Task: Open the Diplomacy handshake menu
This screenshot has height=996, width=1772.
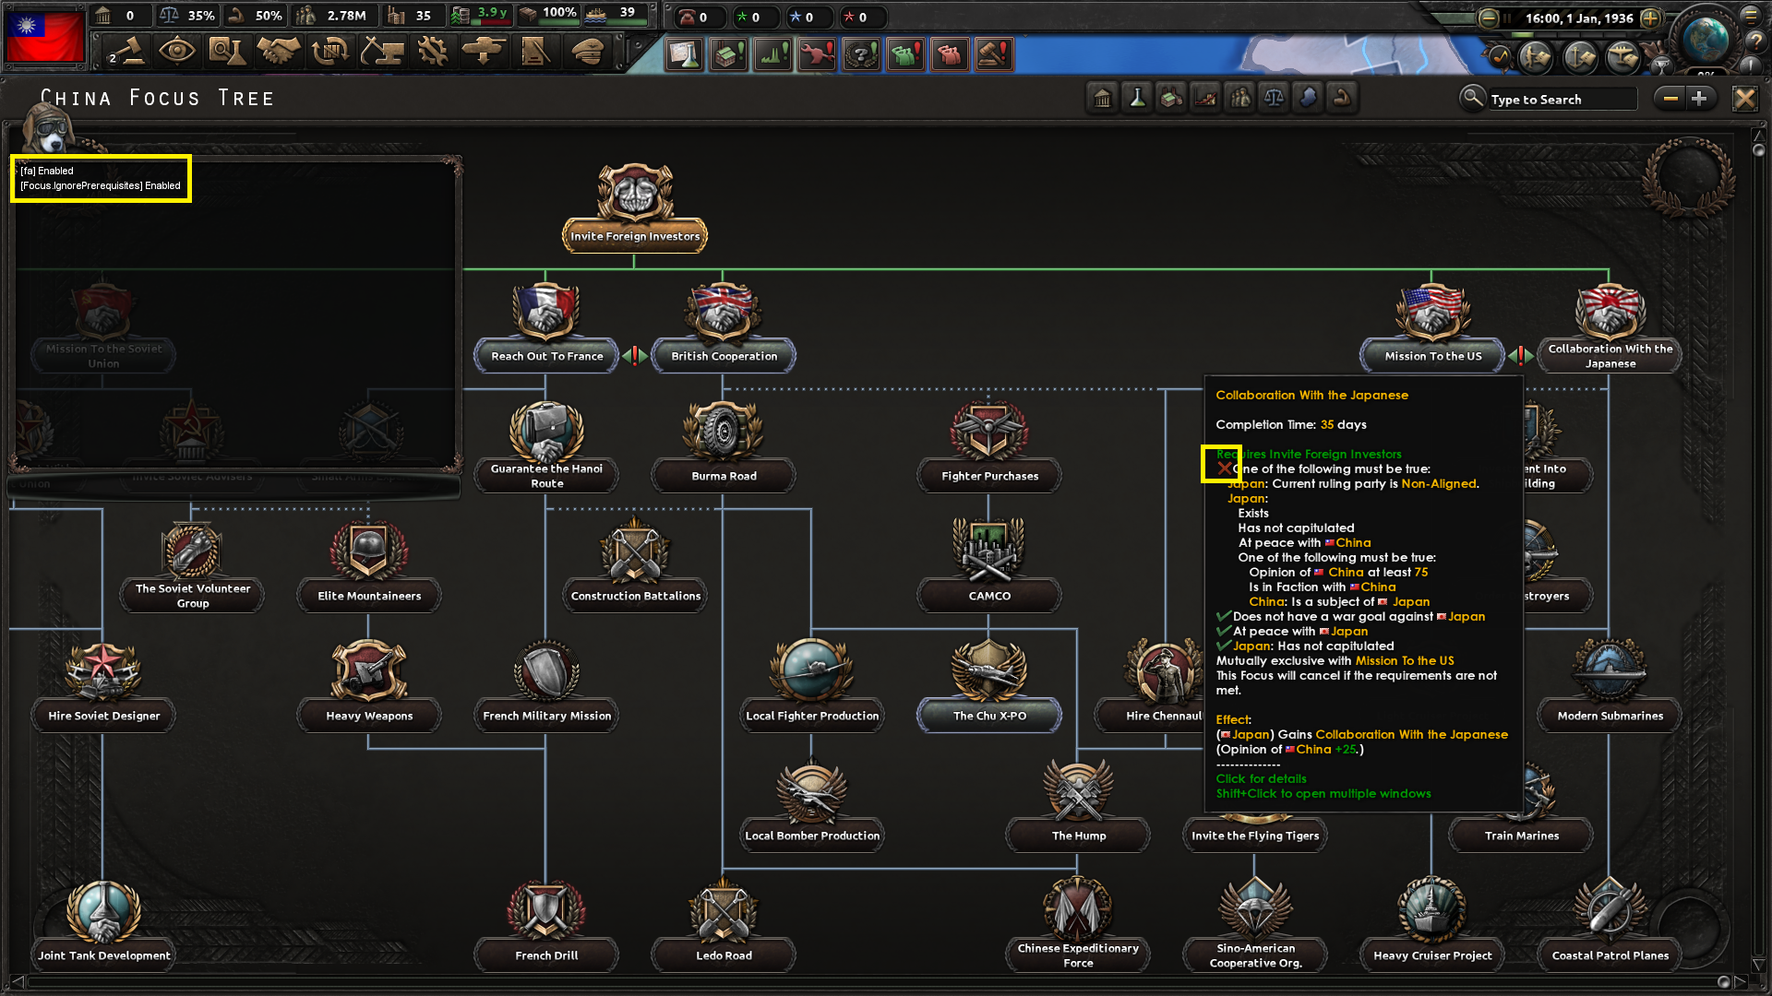Action: tap(278, 52)
